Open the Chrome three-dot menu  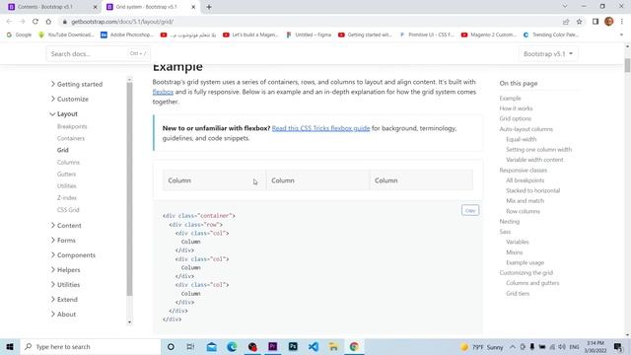point(622,22)
